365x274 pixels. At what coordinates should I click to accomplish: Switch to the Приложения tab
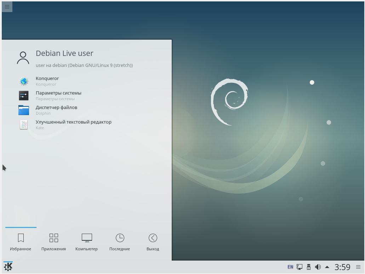pos(53,242)
